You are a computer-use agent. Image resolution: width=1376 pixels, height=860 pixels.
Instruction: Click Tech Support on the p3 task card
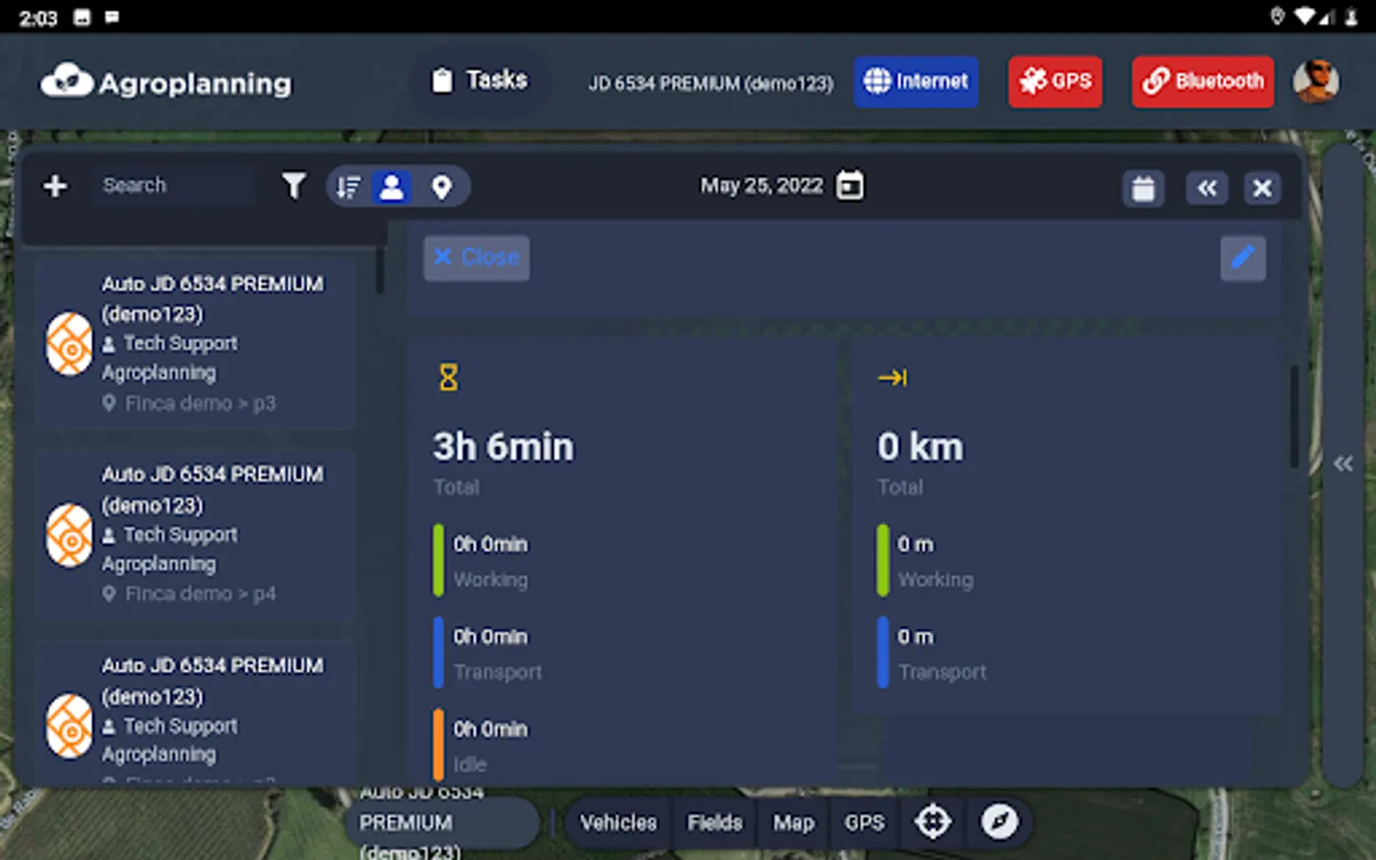click(x=180, y=343)
